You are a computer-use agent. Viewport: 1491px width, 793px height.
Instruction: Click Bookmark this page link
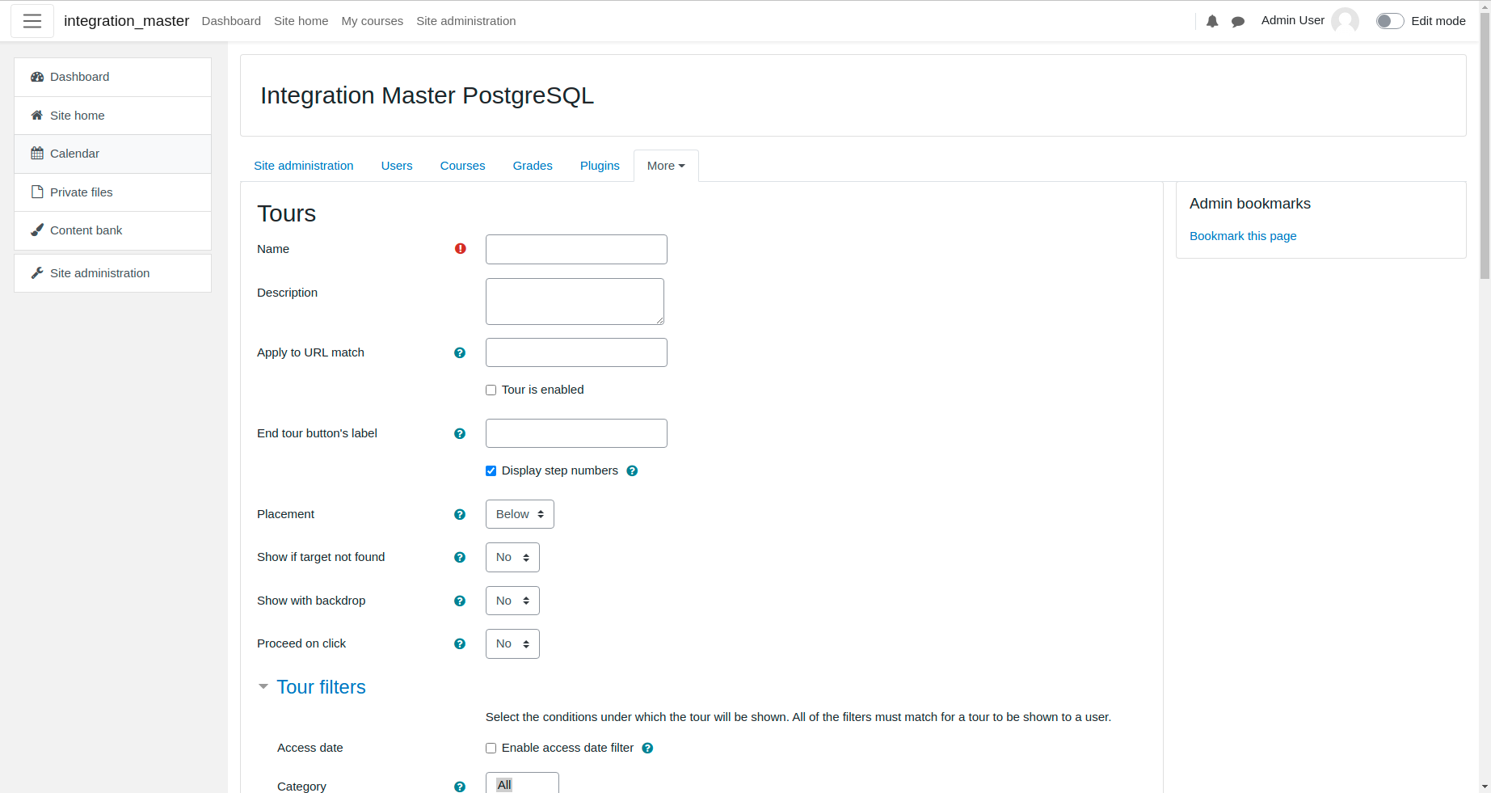(1243, 236)
